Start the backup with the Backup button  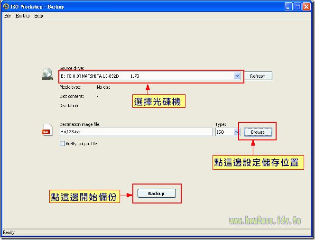[x=157, y=194]
